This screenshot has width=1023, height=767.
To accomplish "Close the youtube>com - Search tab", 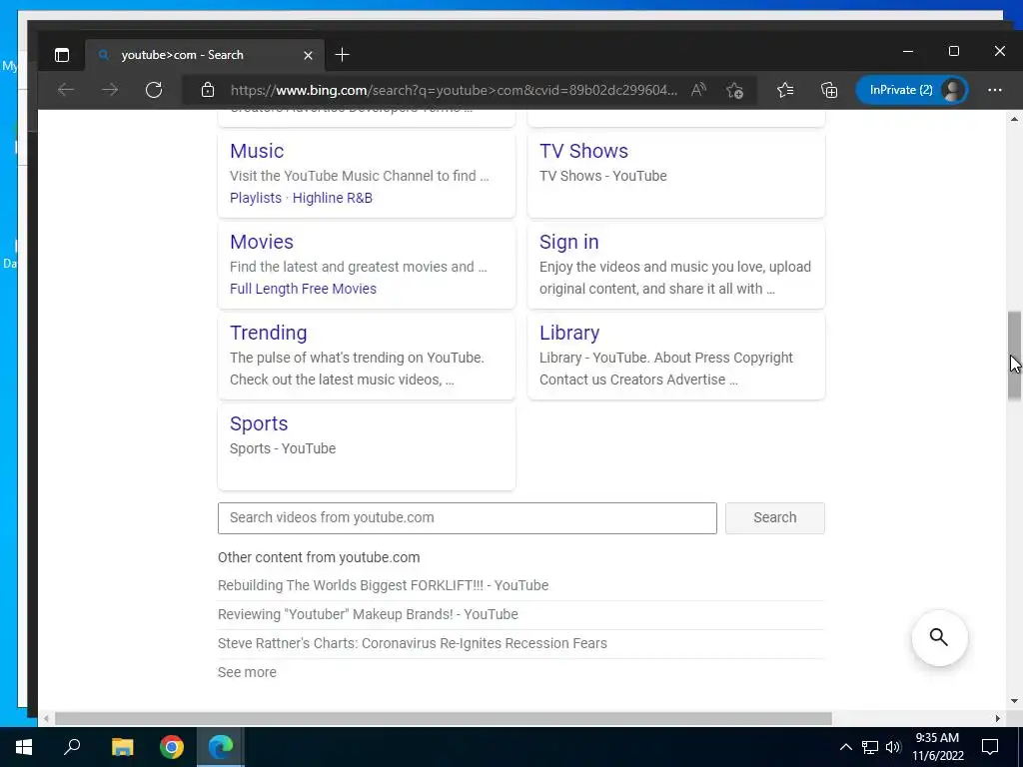I will click(308, 56).
